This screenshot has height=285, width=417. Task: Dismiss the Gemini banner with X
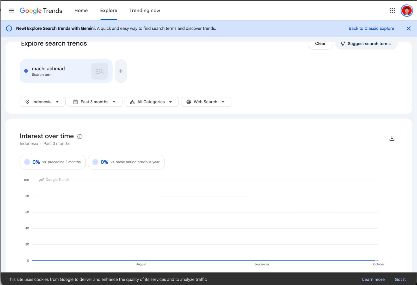408,29
